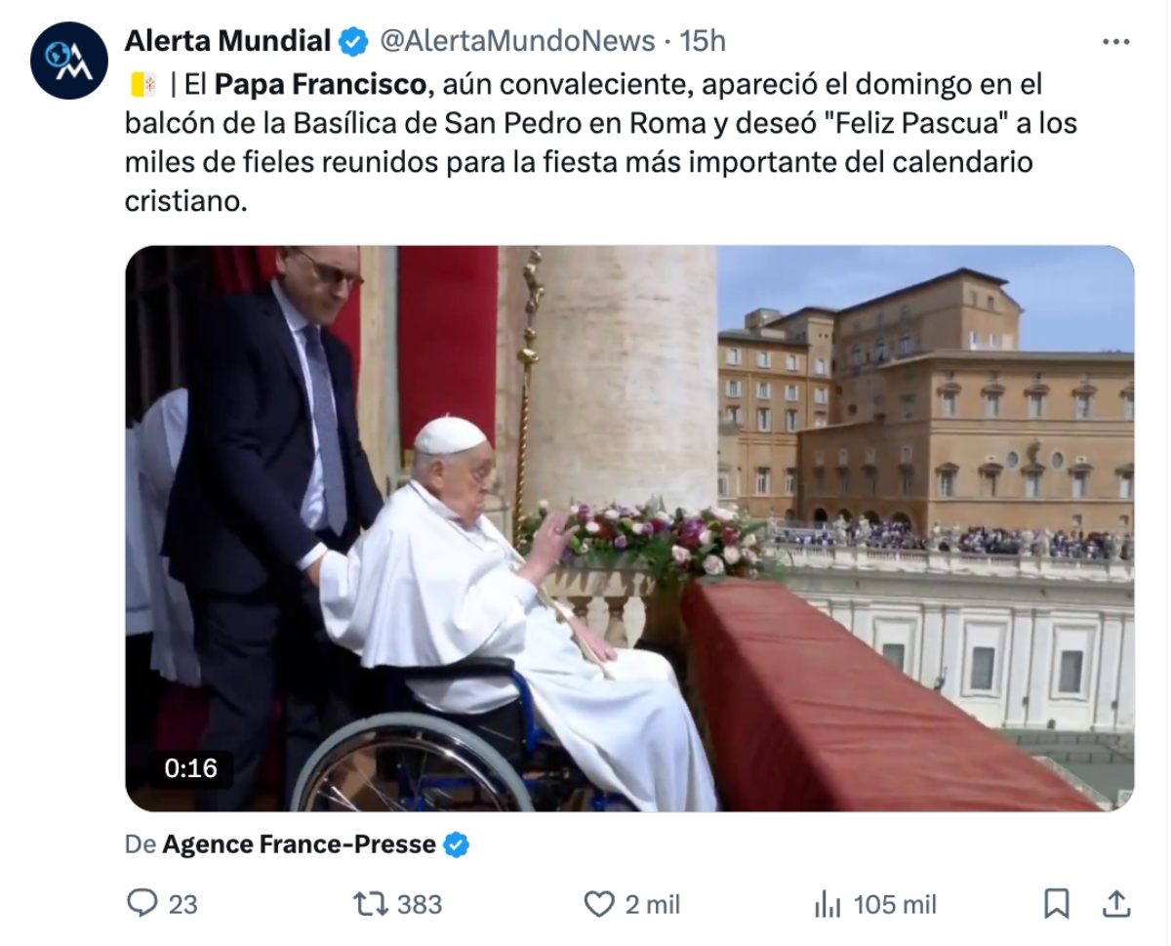Open the 15h timestamp link
Image resolution: width=1171 pixels, height=946 pixels.
[x=703, y=41]
